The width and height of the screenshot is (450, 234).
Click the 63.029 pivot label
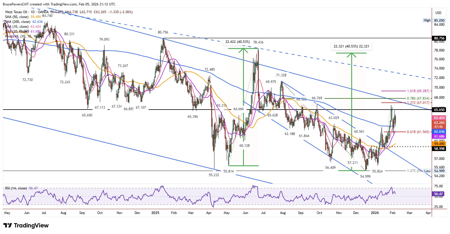coord(334,118)
